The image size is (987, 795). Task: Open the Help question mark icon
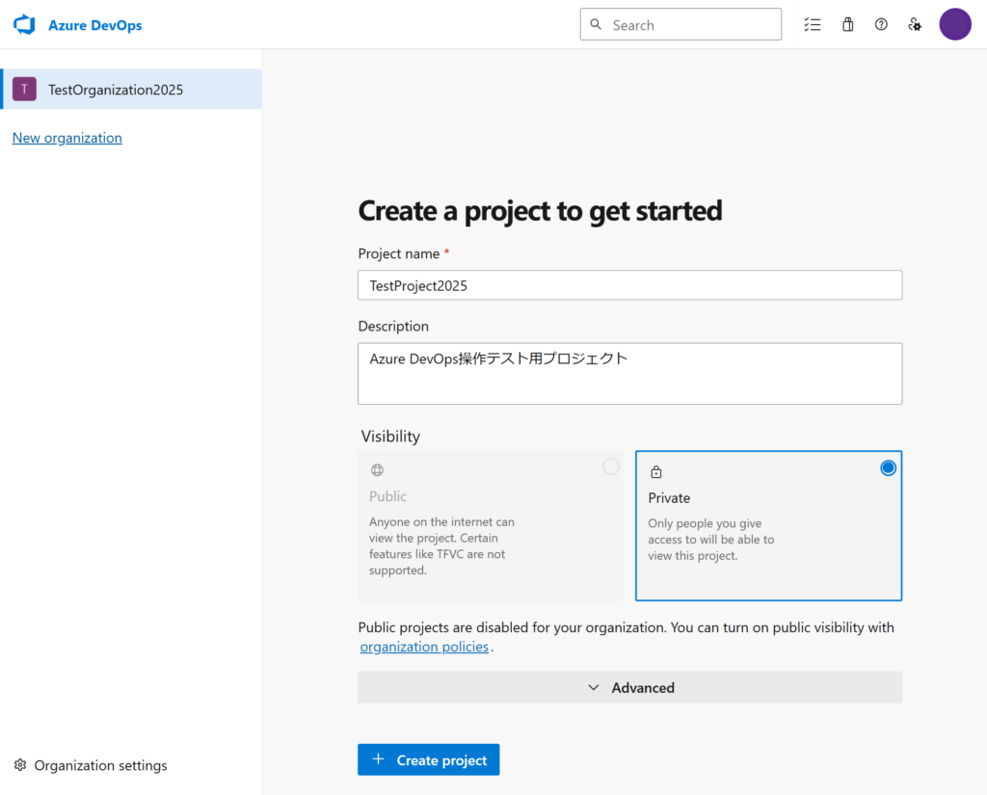pyautogui.click(x=881, y=24)
